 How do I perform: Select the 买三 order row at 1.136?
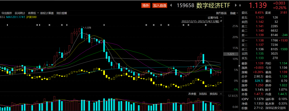(x=265, y=49)
